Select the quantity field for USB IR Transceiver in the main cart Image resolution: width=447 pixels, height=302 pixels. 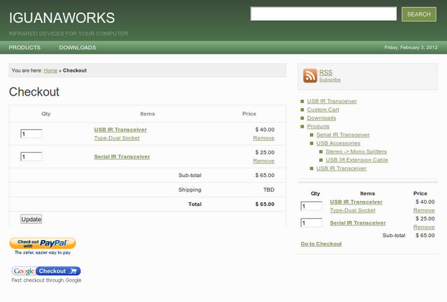click(31, 134)
